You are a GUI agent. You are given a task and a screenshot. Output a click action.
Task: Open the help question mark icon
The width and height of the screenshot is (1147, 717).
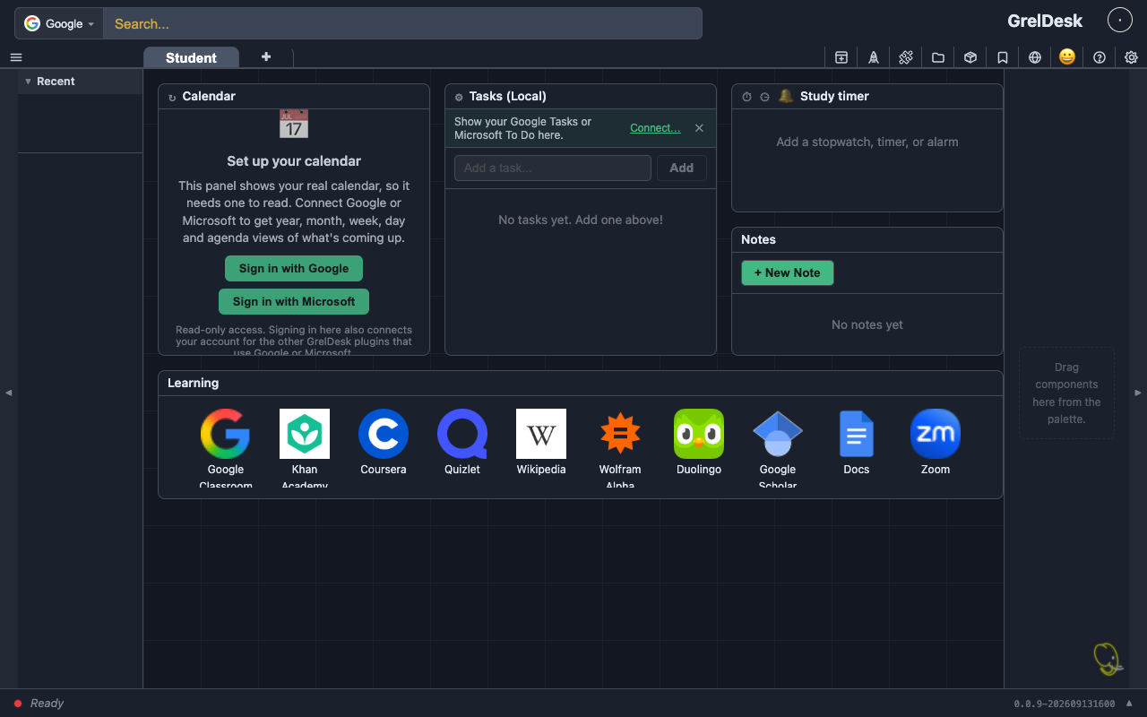point(1100,57)
